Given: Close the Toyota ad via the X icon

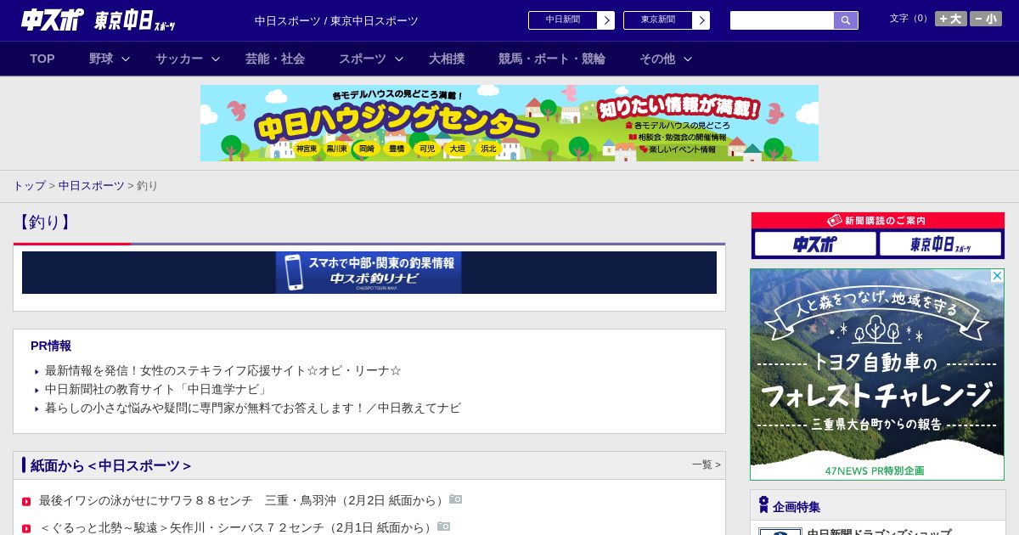Looking at the screenshot, I should coord(998,276).
